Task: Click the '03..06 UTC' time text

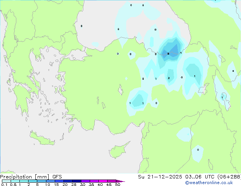Action: coord(200,177)
